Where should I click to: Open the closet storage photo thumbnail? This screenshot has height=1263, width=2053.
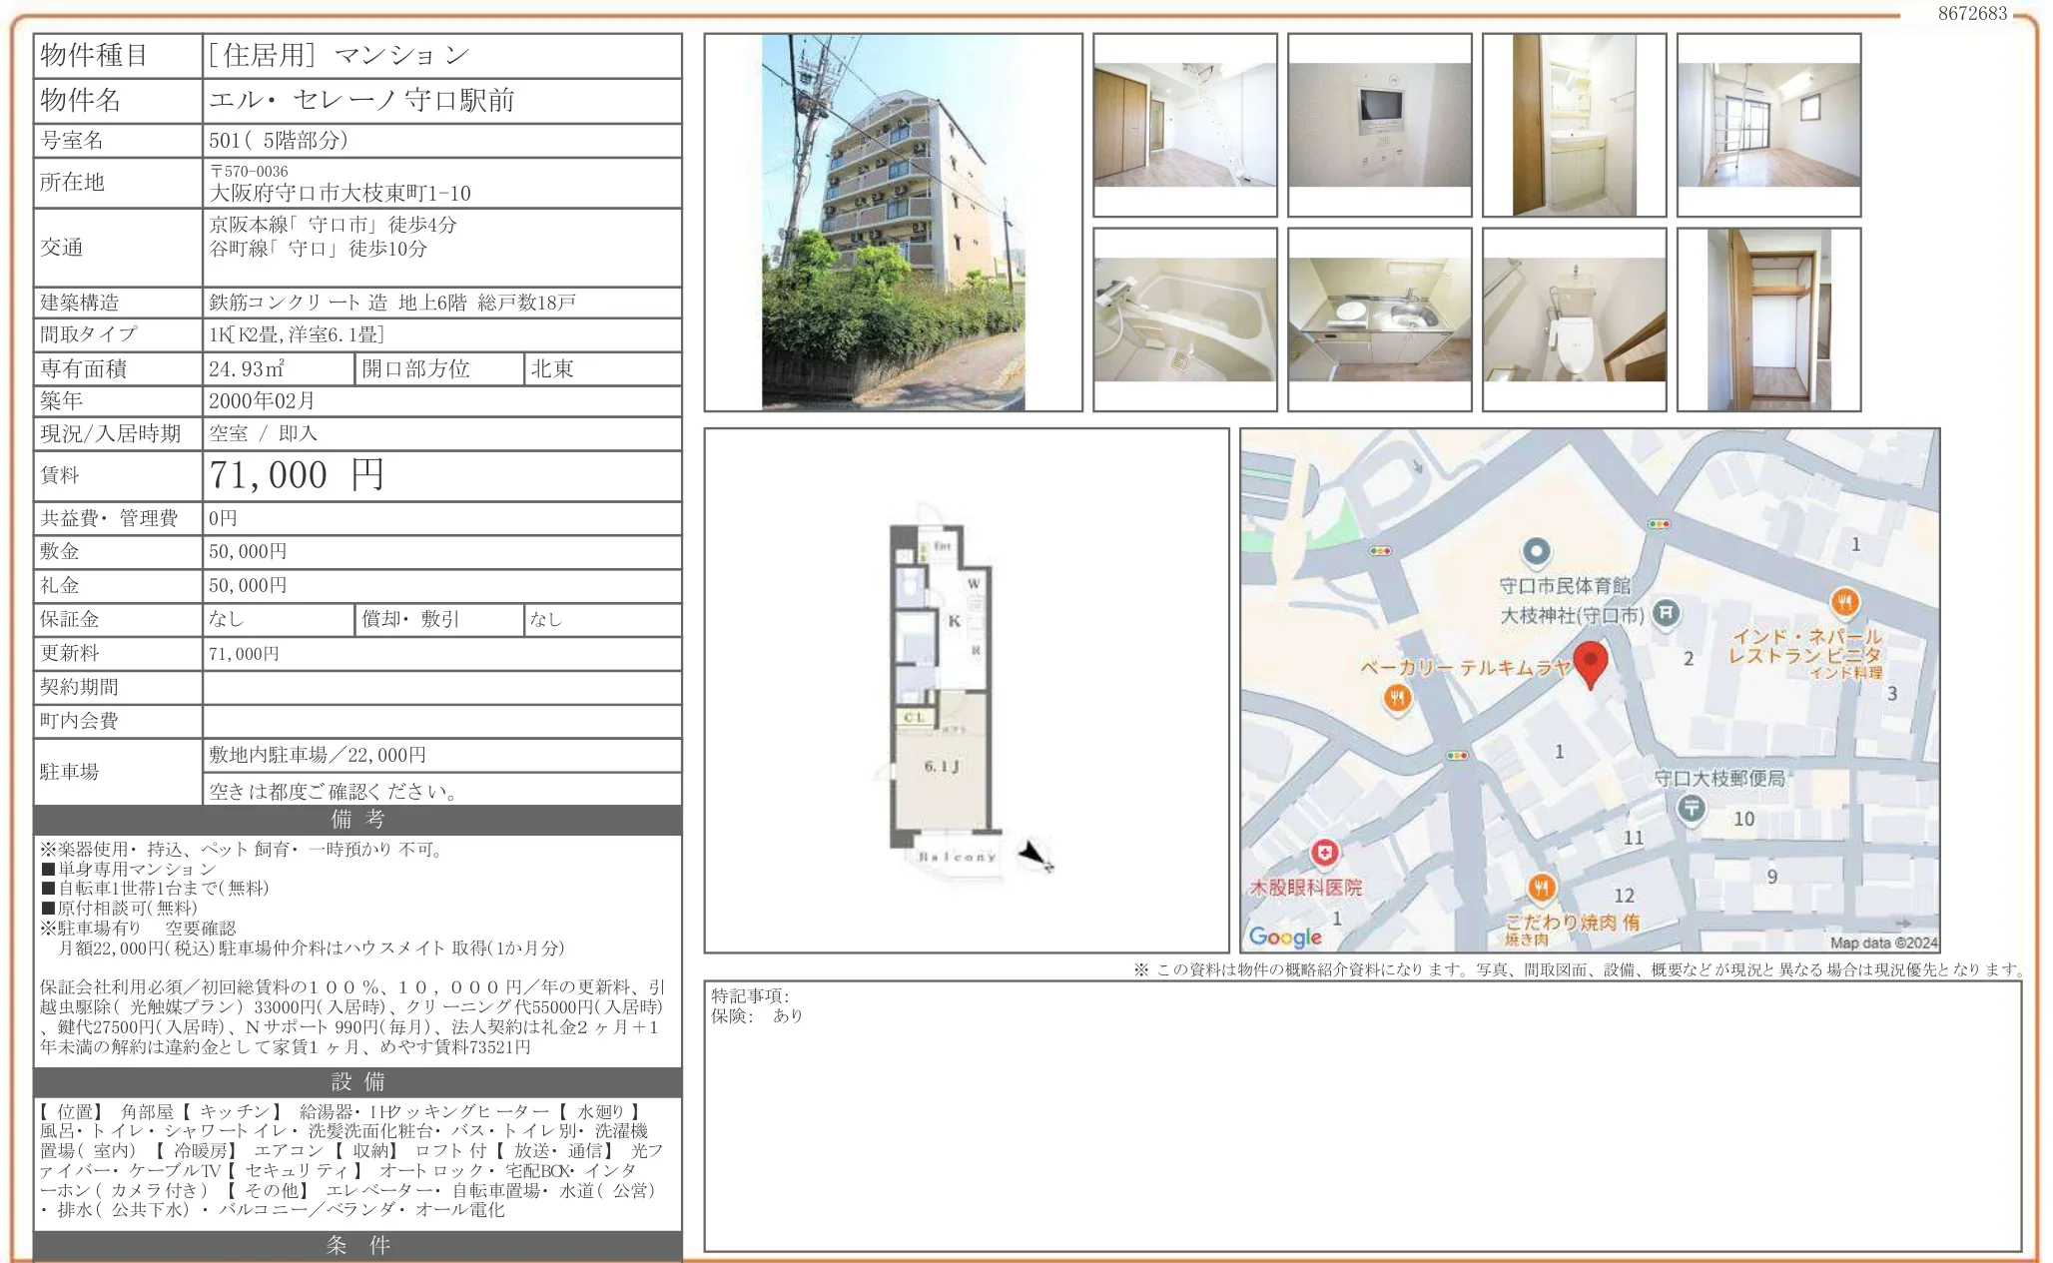click(1768, 319)
